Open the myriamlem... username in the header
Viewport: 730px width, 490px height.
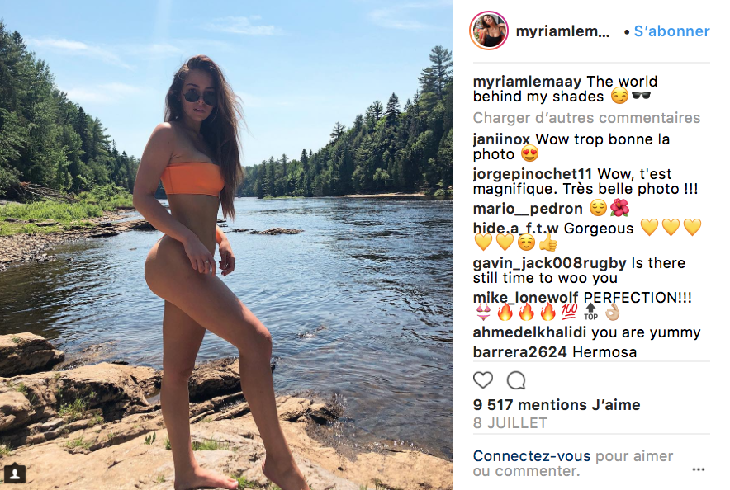562,31
